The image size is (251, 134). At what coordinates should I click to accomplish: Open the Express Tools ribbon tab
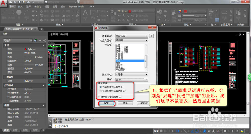pos(76,7)
